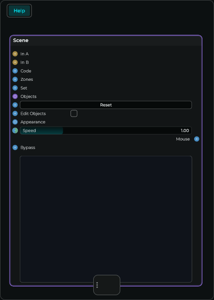
Task: Click the purple Objects port
Action: tap(15, 96)
